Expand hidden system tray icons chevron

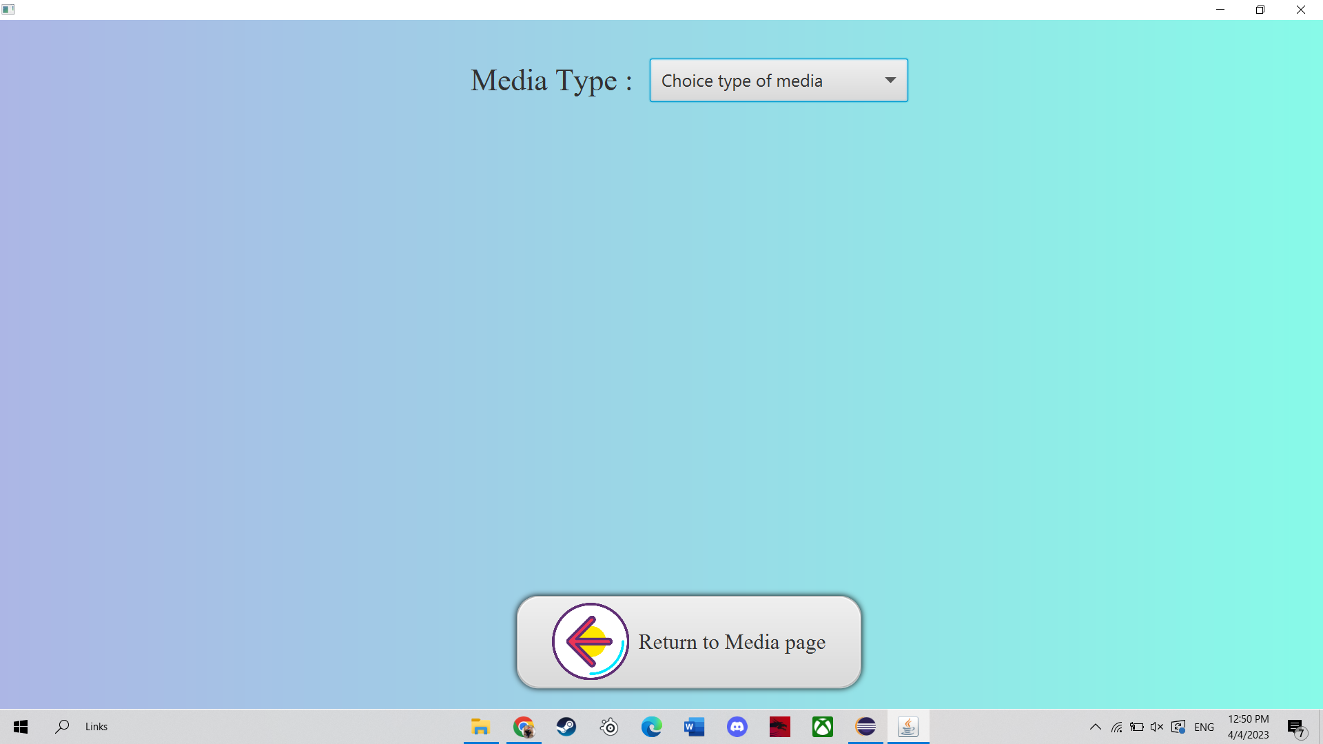pyautogui.click(x=1095, y=727)
